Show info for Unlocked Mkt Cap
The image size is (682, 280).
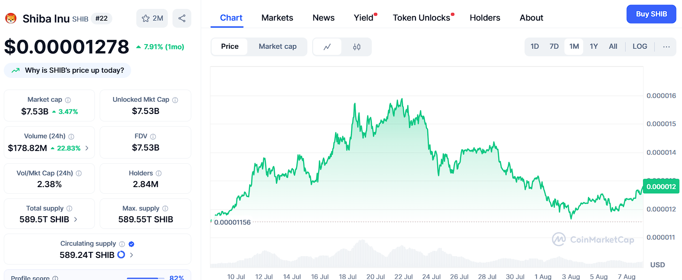tap(175, 100)
